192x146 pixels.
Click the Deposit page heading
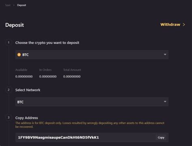(15, 25)
